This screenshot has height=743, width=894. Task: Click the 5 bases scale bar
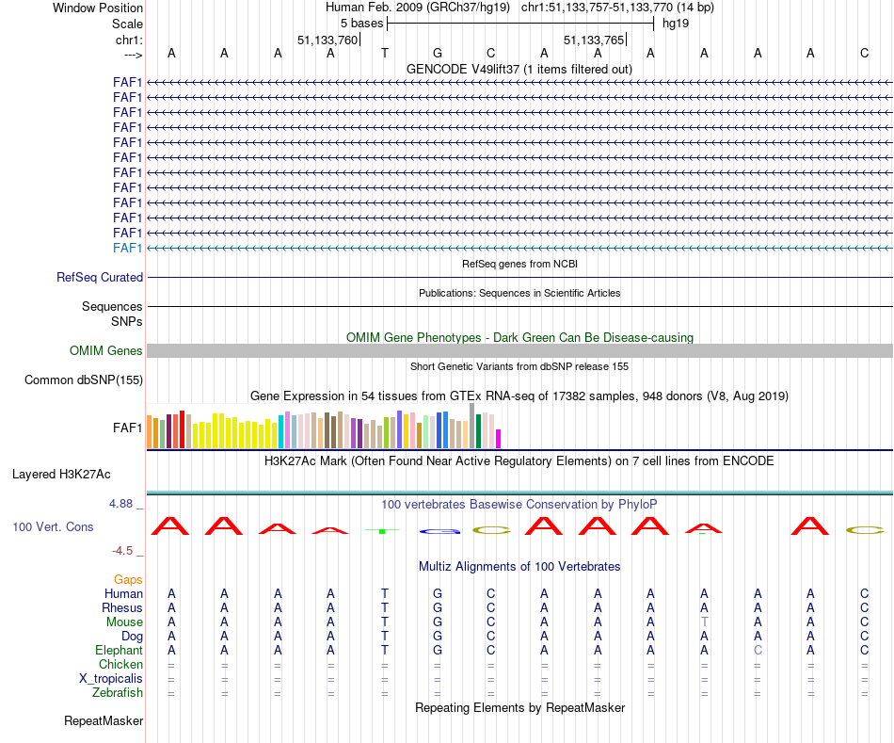pyautogui.click(x=520, y=24)
